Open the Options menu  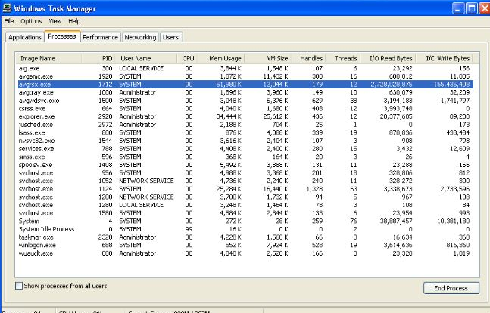[31, 21]
